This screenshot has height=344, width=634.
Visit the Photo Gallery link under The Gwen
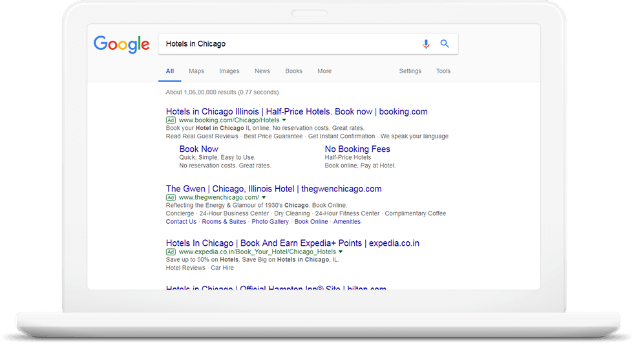tap(270, 222)
